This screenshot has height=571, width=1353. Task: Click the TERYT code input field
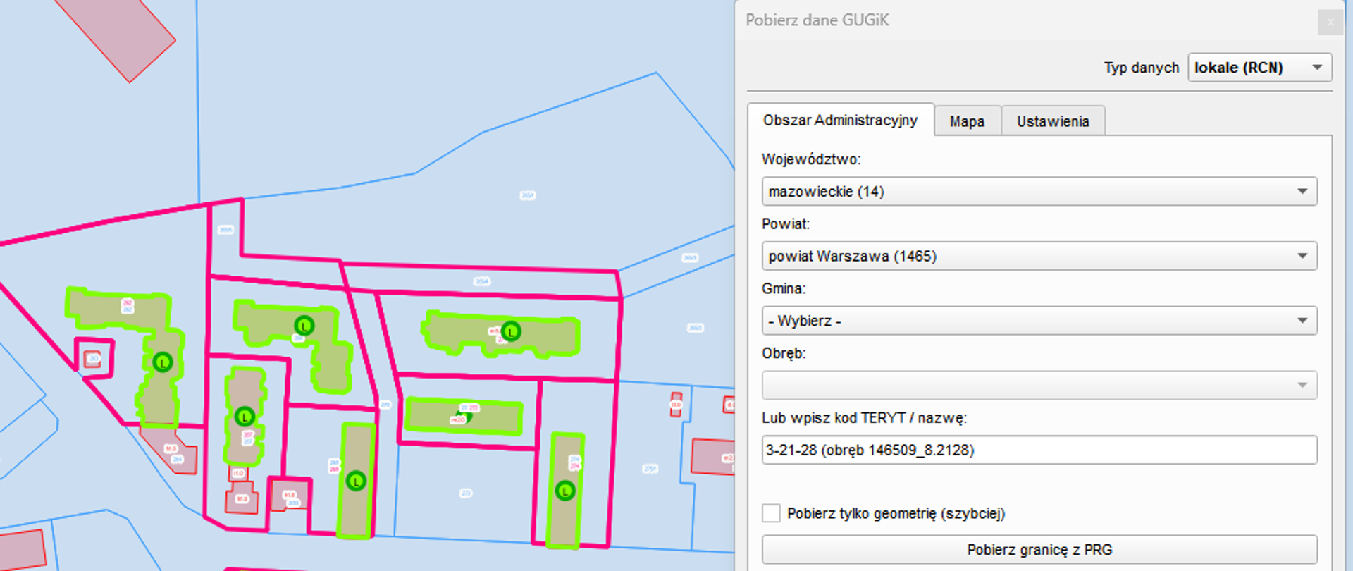pyautogui.click(x=1039, y=450)
